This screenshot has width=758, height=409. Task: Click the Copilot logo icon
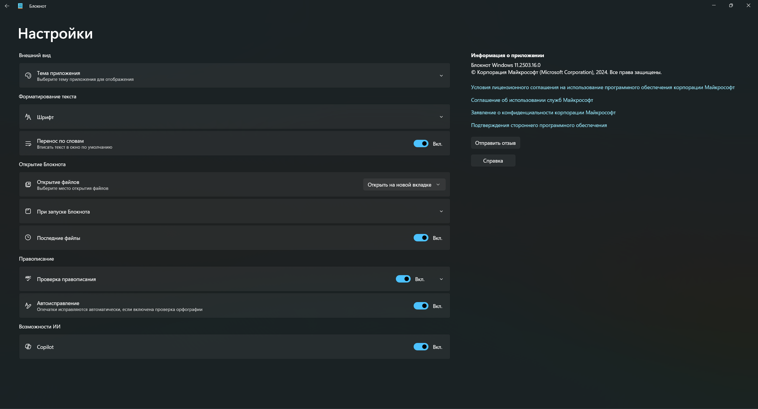28,347
